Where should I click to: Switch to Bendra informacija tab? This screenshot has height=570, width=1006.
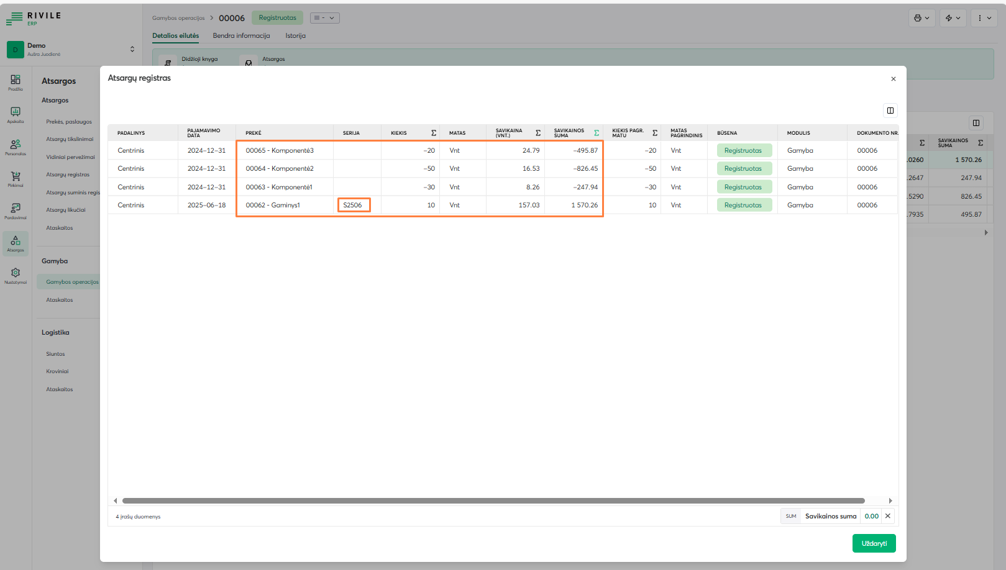pos(241,36)
